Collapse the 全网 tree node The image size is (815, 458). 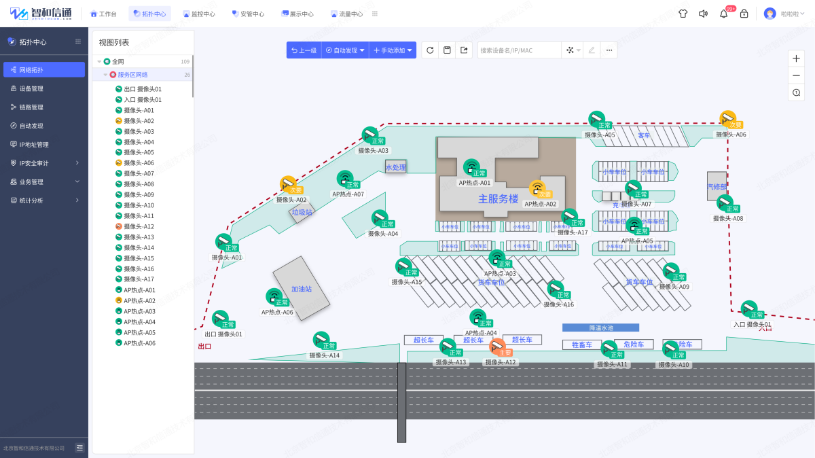click(99, 62)
